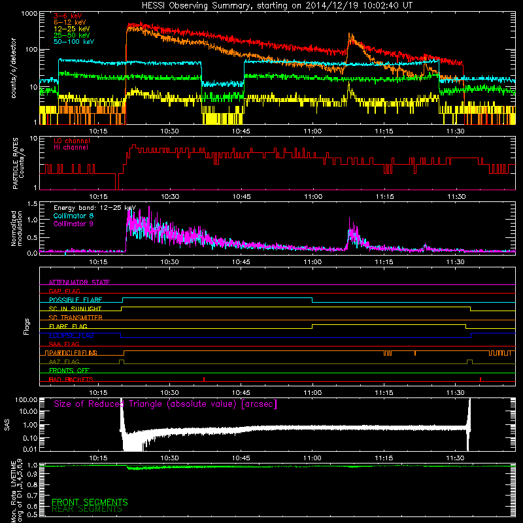Click the PARTICLE RATES Counts/s axis label
Viewport: 523px width, 523px height.
point(18,163)
